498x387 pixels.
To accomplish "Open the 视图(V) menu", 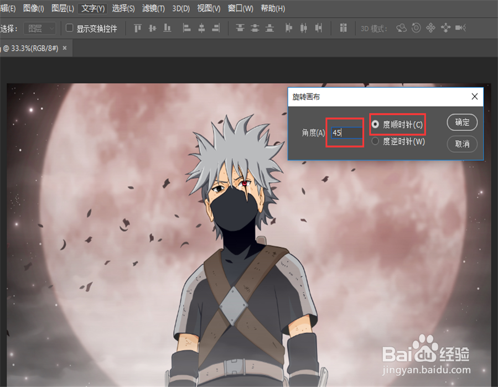I will pos(209,8).
